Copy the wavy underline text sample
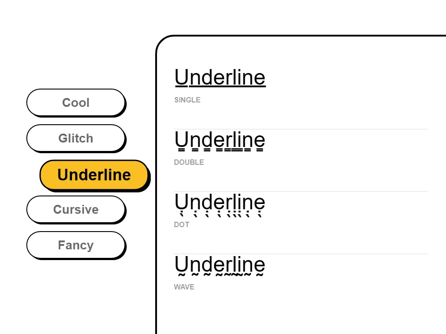Image resolution: width=446 pixels, height=334 pixels. click(x=220, y=265)
